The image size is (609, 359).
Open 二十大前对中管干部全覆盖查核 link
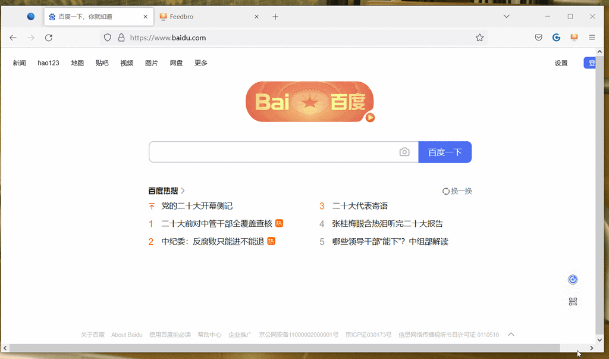(216, 224)
